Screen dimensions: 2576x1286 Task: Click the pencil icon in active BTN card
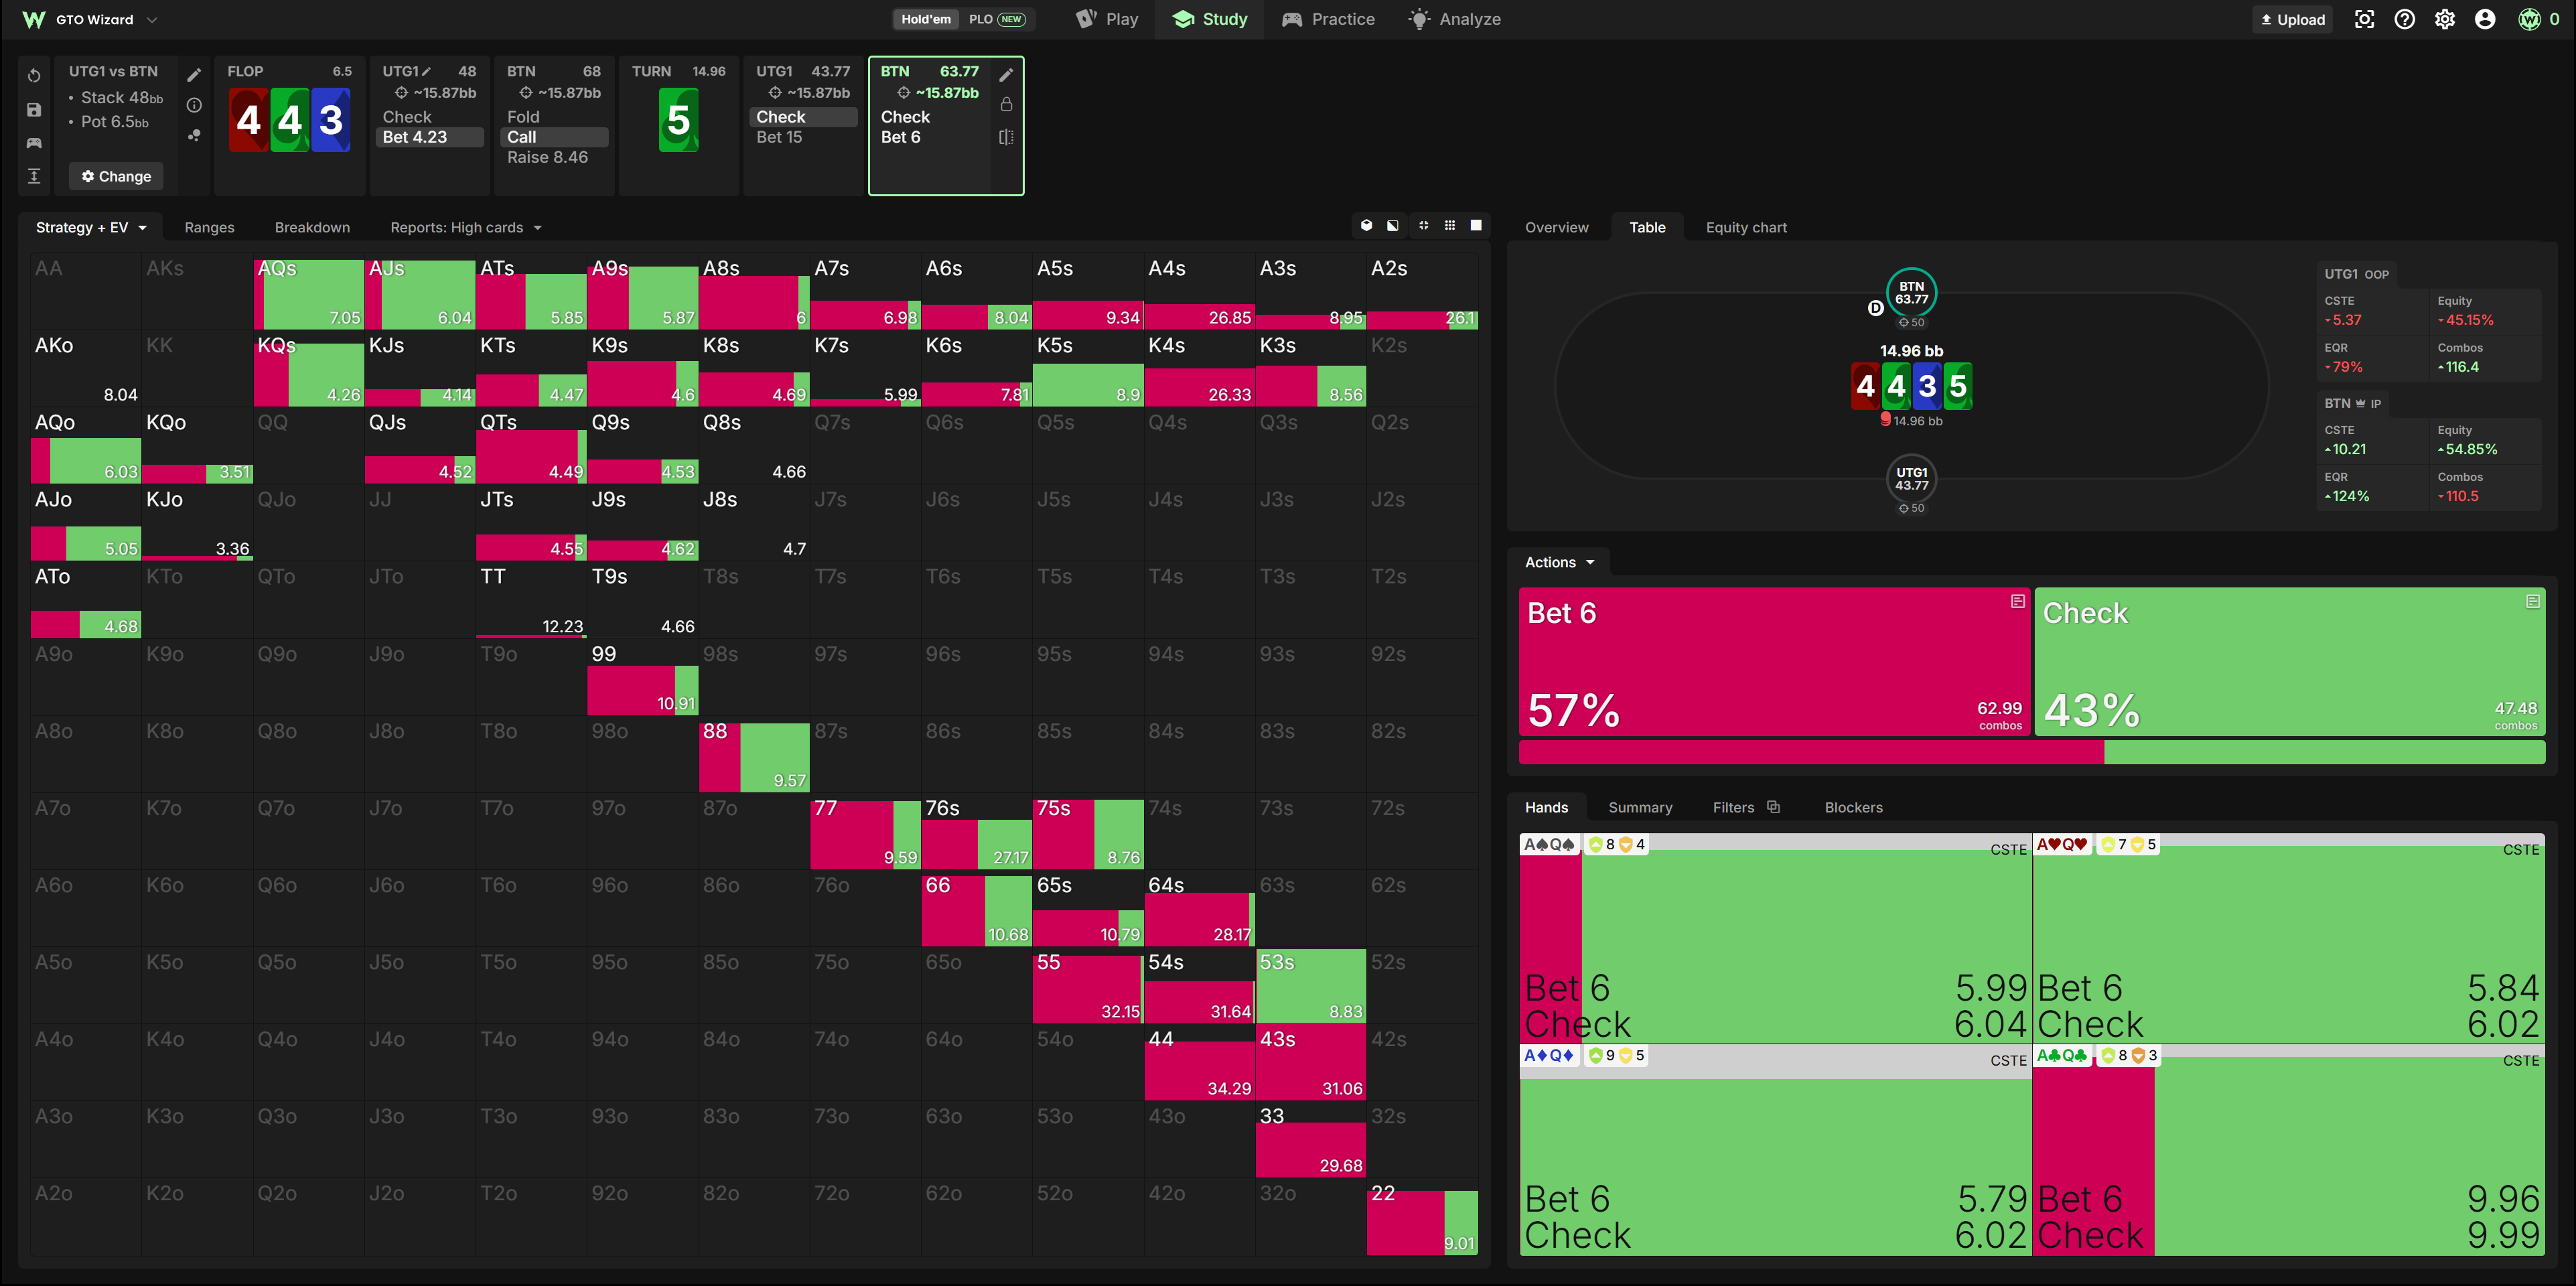[1006, 75]
